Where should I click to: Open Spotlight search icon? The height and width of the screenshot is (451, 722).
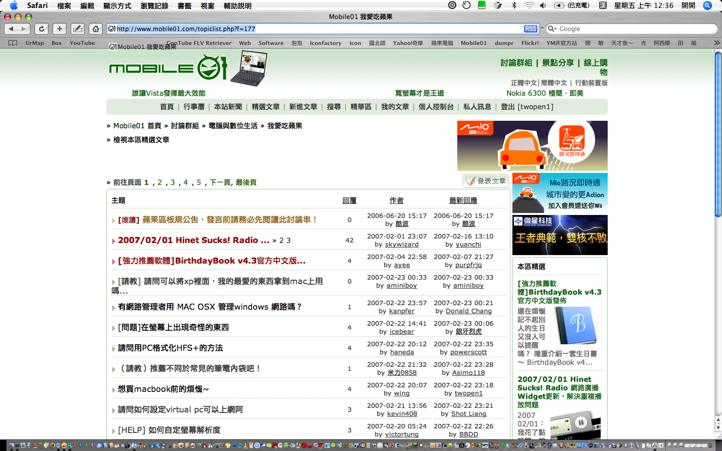[707, 6]
